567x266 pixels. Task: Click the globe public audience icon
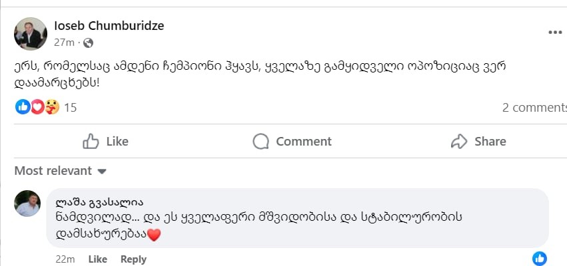[89, 43]
